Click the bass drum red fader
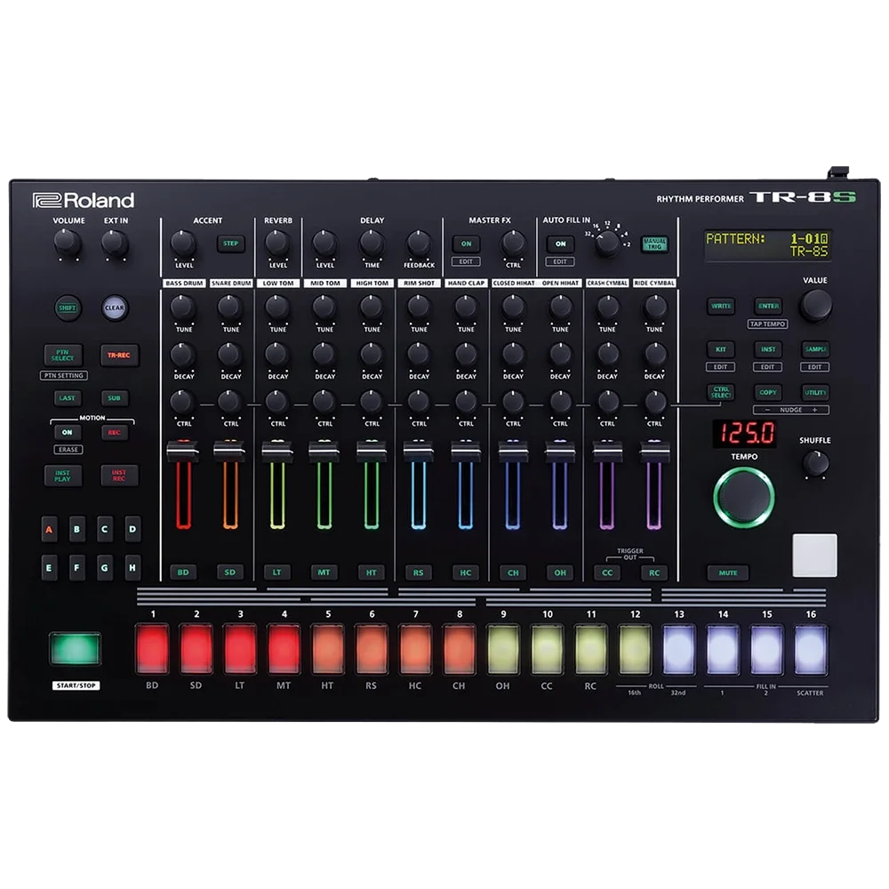889x889 pixels. pos(182,450)
